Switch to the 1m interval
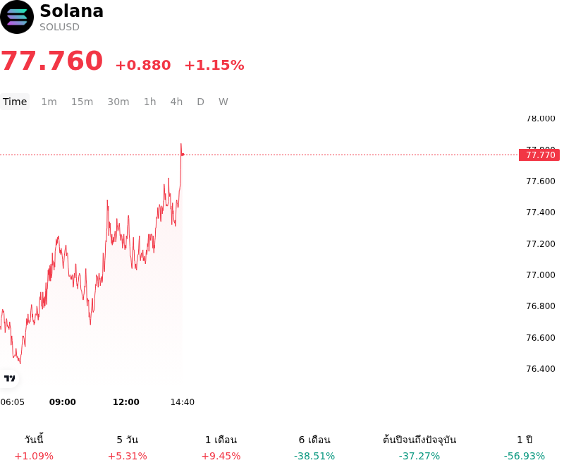Image resolution: width=564 pixels, height=470 pixels. click(49, 102)
